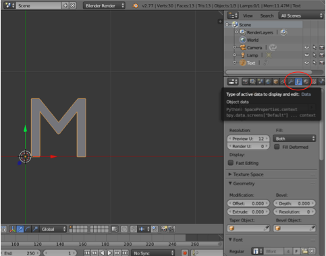Open the outliner Search menu
This screenshot has height=256, width=326.
coord(267,15)
